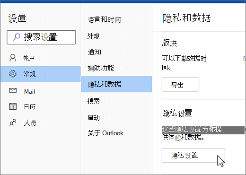The image size is (246, 175).
Task: Open the 语言和时间 settings page
Action: (x=116, y=20)
